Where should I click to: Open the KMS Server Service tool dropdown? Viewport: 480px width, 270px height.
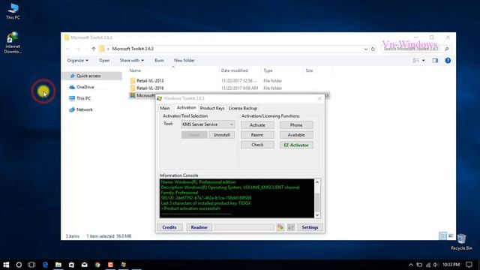click(x=208, y=124)
